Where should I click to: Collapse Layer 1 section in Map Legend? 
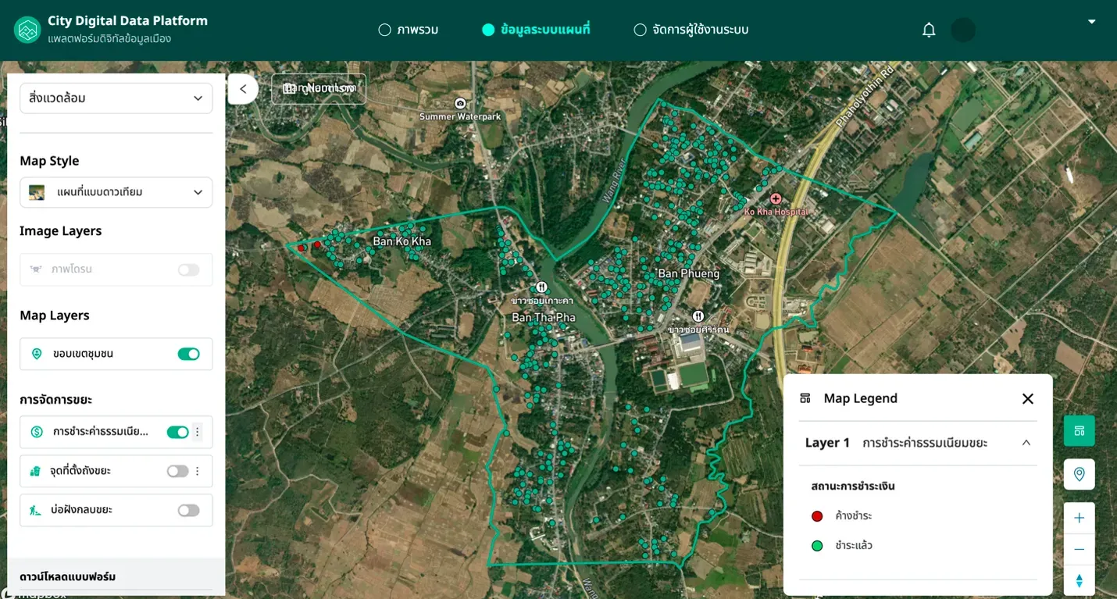(x=1026, y=443)
